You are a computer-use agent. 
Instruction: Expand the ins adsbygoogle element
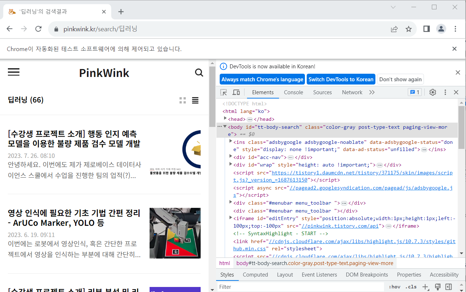(230, 141)
